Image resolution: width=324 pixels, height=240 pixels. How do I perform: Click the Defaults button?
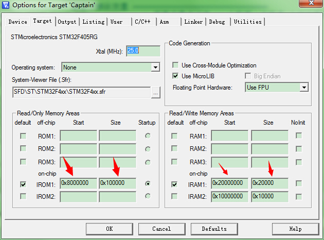click(214, 229)
